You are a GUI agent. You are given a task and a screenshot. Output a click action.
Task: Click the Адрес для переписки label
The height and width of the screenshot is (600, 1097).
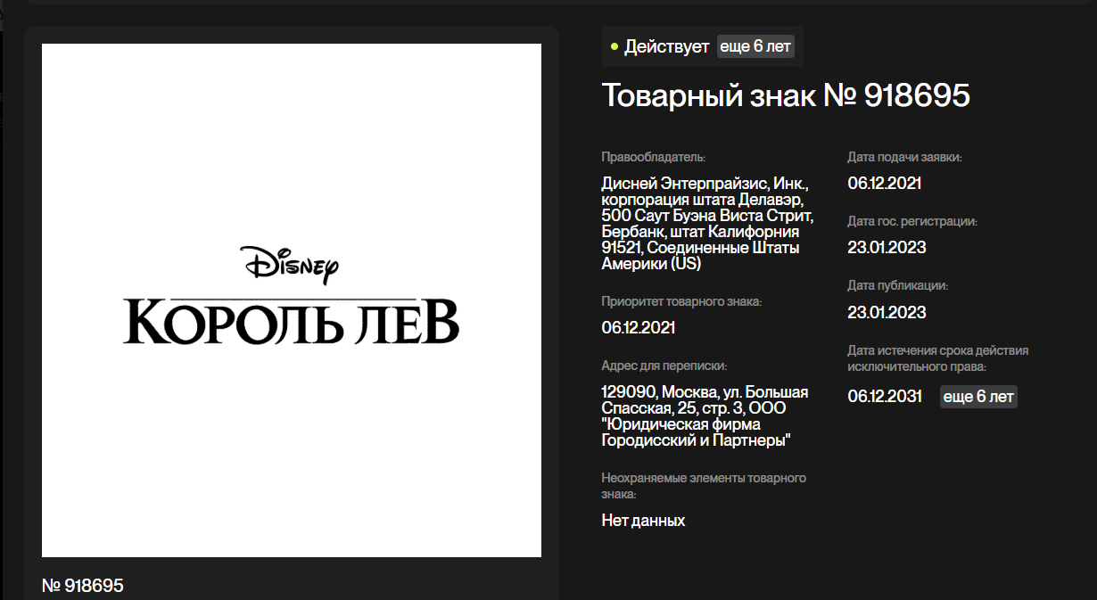(x=664, y=366)
